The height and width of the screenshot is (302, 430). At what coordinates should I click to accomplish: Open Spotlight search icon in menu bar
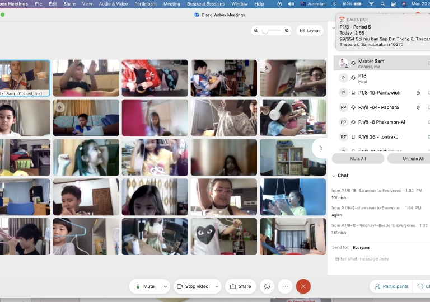click(382, 4)
